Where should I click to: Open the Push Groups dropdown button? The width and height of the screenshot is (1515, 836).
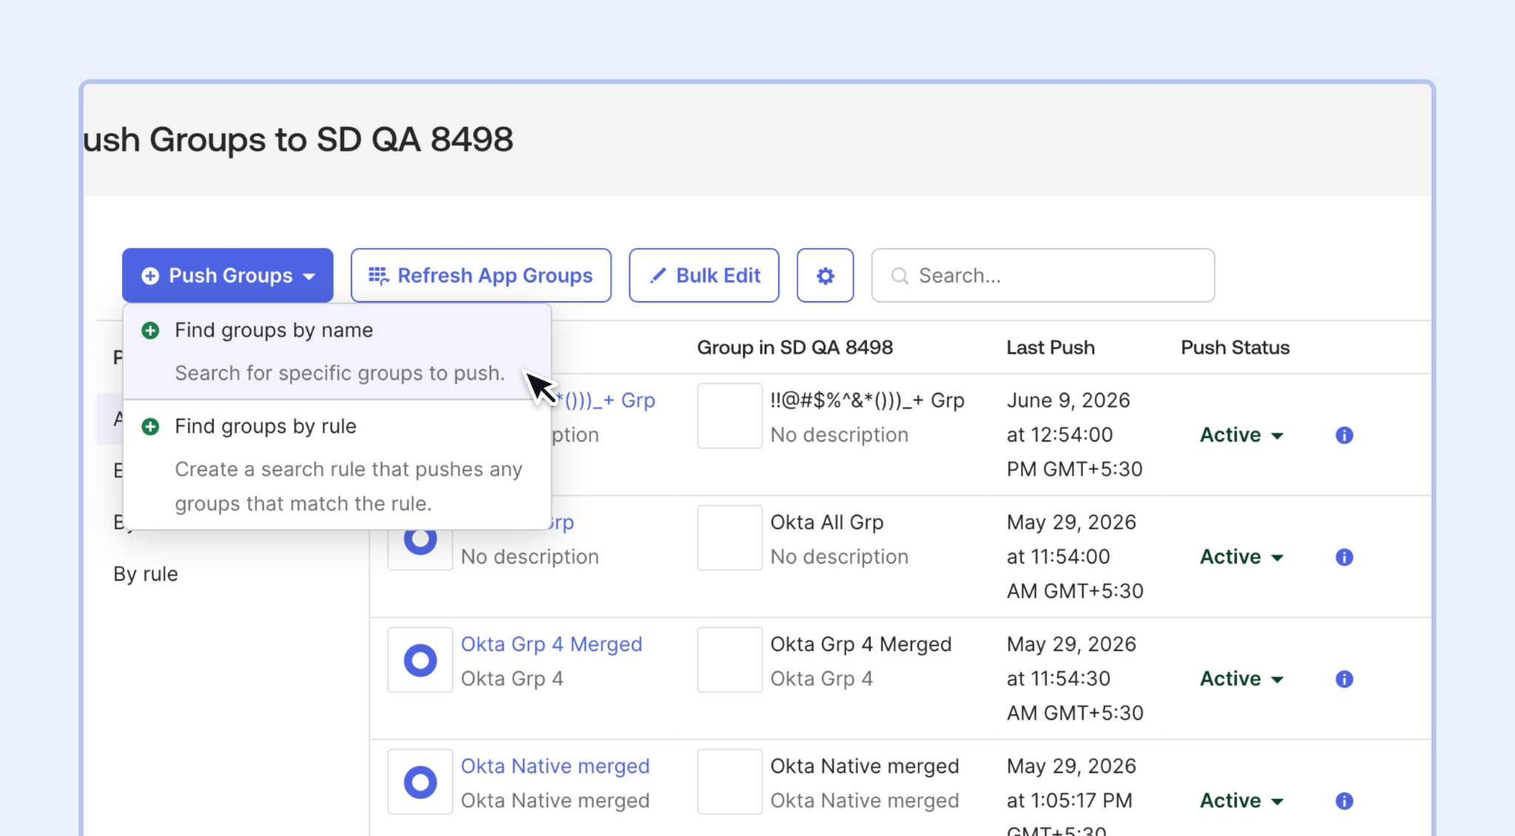228,275
